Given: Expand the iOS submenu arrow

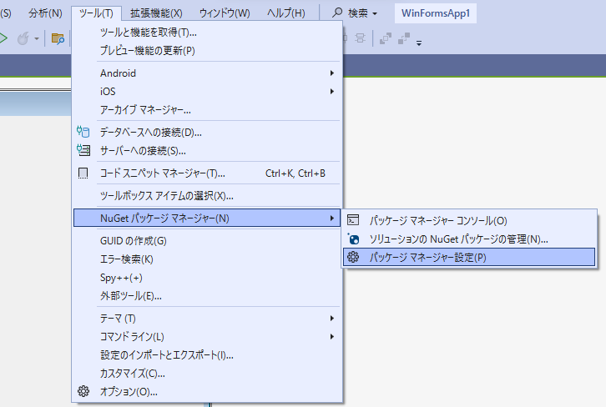Looking at the screenshot, I should coord(331,92).
